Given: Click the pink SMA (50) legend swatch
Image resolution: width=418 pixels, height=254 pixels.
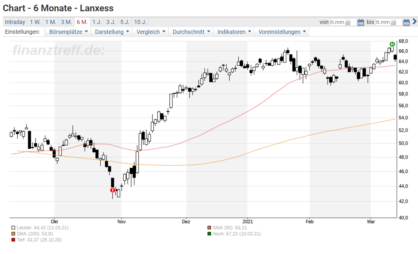Looking at the screenshot, I should point(209,228).
